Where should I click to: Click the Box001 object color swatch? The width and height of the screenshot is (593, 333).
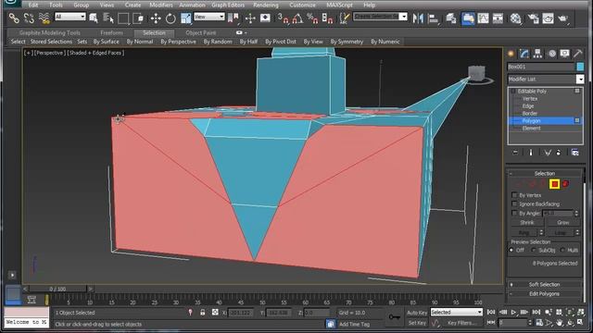click(x=580, y=67)
